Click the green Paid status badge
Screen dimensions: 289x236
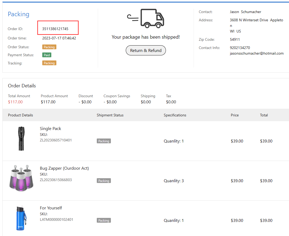coord(47,55)
